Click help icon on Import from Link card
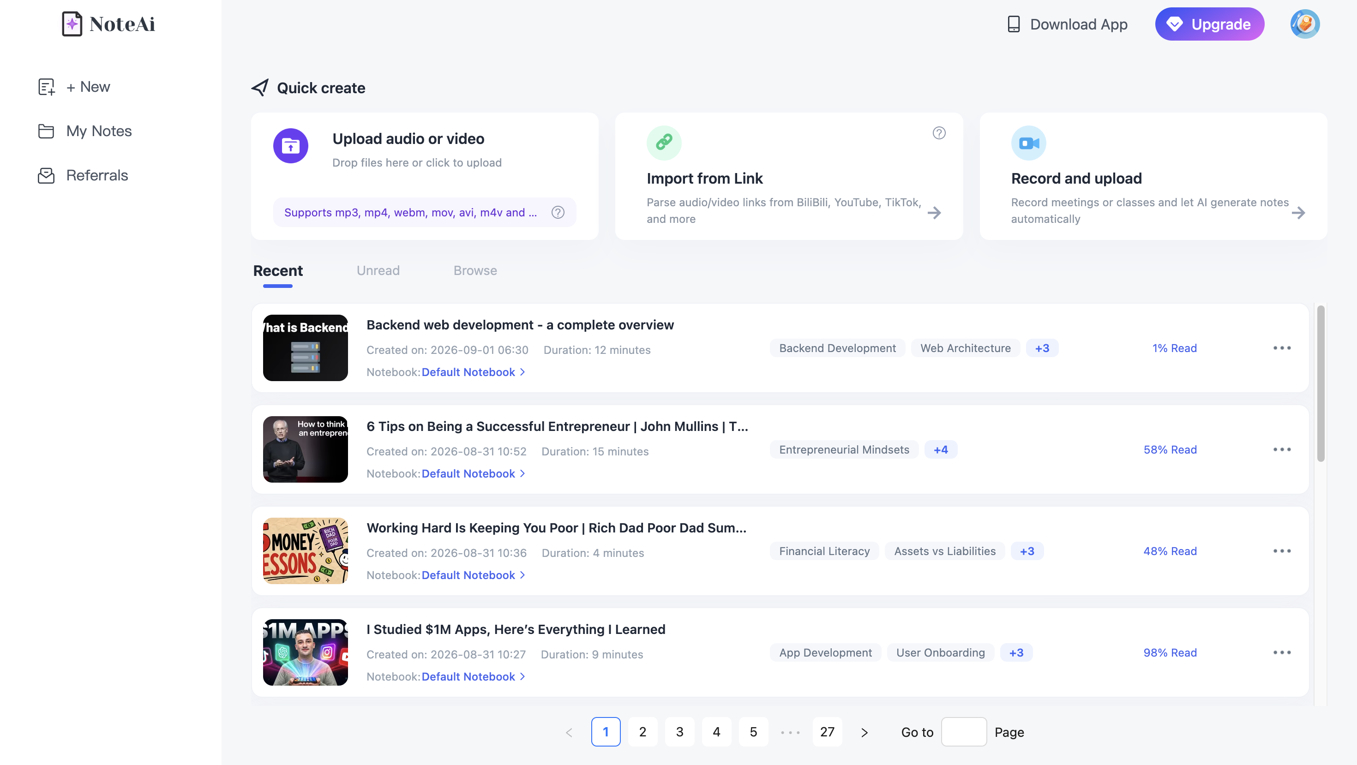This screenshot has height=765, width=1357. [939, 133]
